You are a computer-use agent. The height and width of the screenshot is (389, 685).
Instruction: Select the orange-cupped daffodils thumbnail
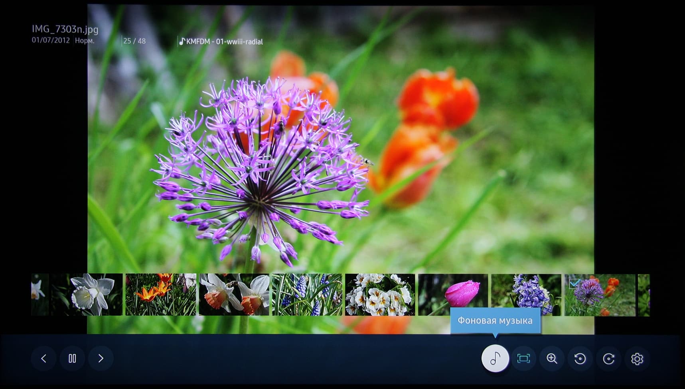(234, 295)
